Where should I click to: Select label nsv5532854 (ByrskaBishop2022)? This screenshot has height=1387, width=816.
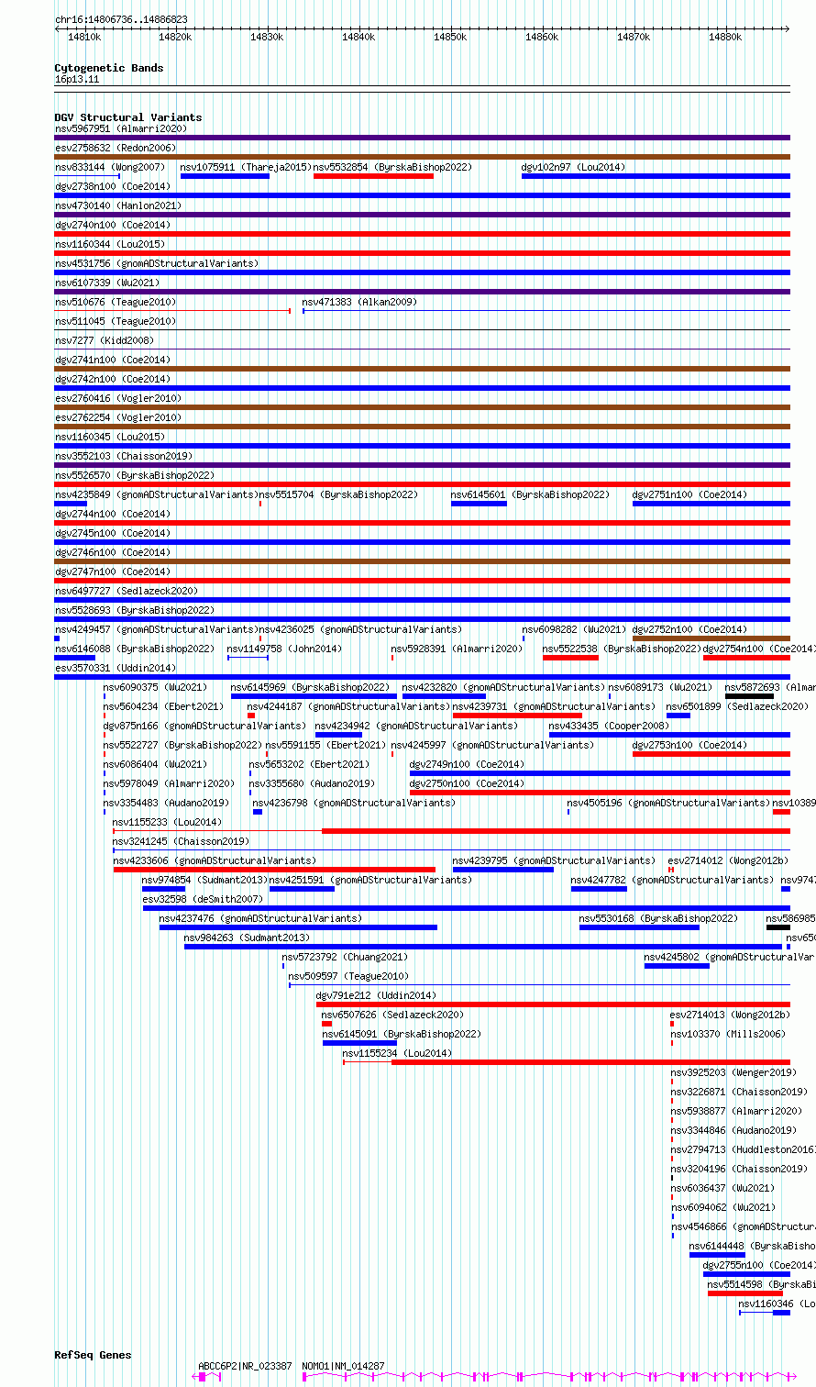392,168
